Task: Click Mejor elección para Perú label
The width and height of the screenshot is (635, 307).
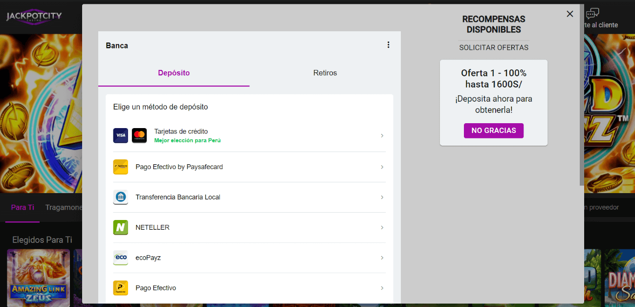Action: tap(187, 140)
